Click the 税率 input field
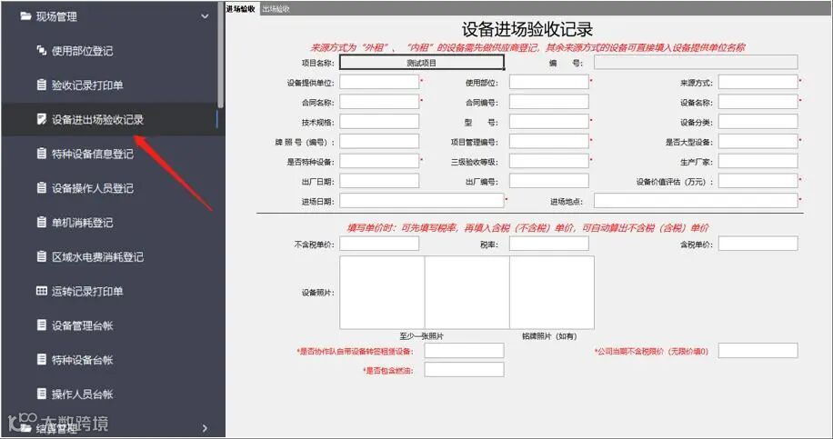Screen dimensions: 833x439 pyautogui.click(x=548, y=244)
